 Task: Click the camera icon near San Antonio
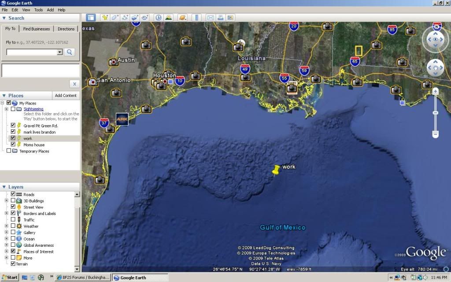coord(92,82)
